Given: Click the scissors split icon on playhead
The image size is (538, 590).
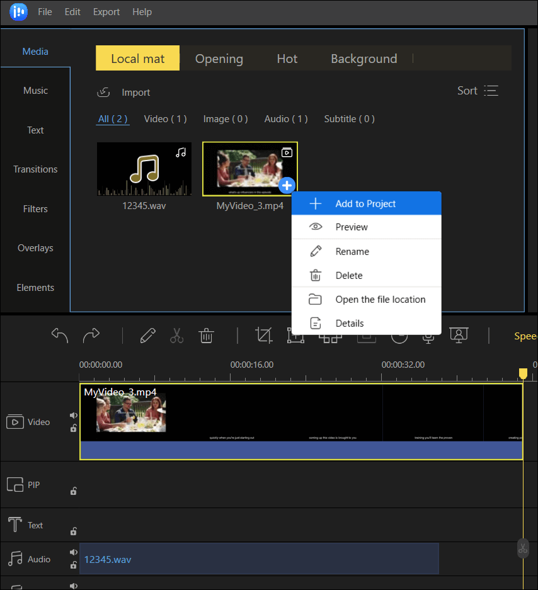Looking at the screenshot, I should [x=522, y=548].
